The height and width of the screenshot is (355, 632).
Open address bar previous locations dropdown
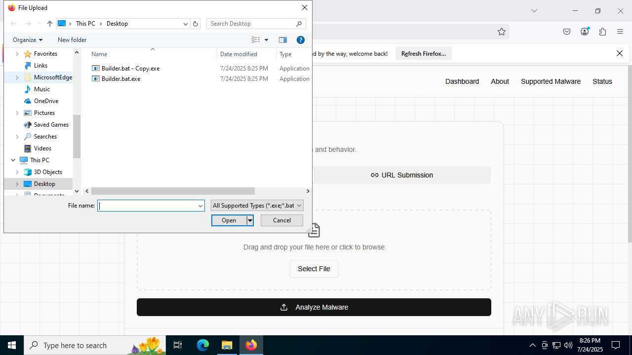tap(186, 24)
